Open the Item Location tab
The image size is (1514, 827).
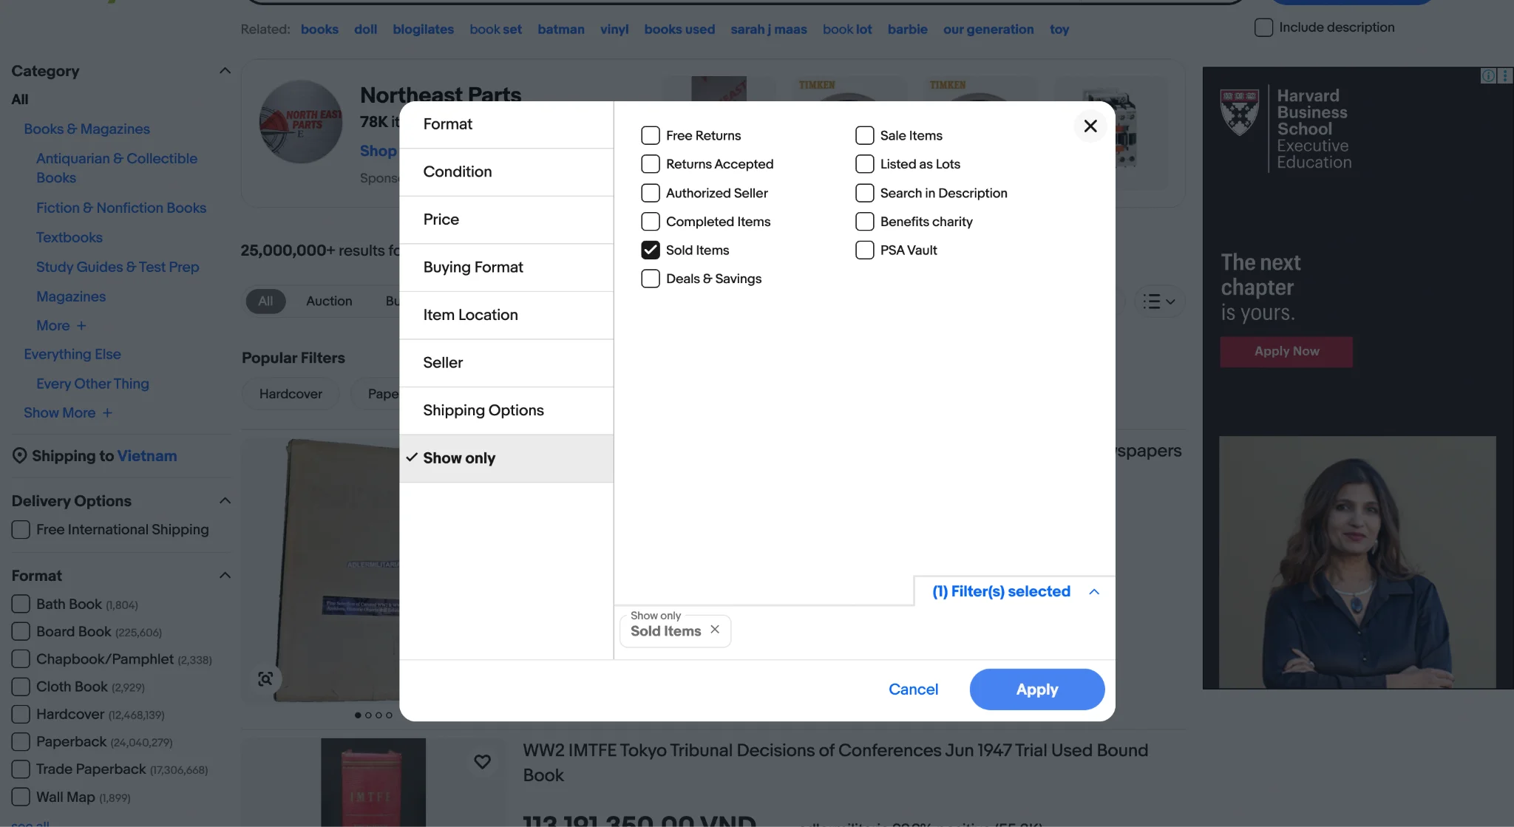click(506, 316)
